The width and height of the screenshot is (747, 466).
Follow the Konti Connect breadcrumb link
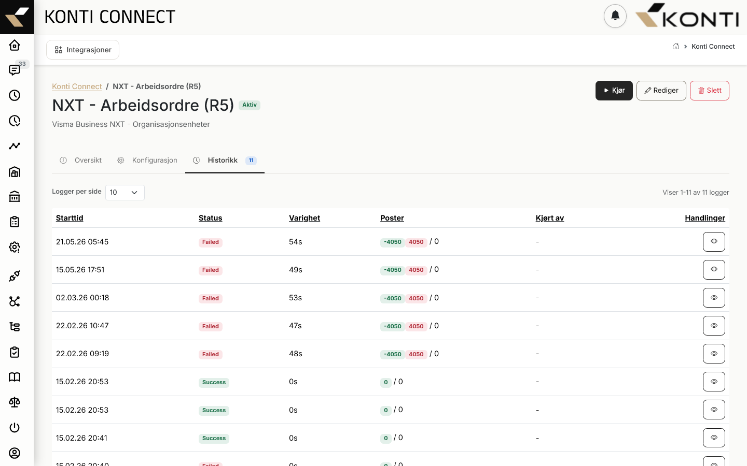[77, 86]
